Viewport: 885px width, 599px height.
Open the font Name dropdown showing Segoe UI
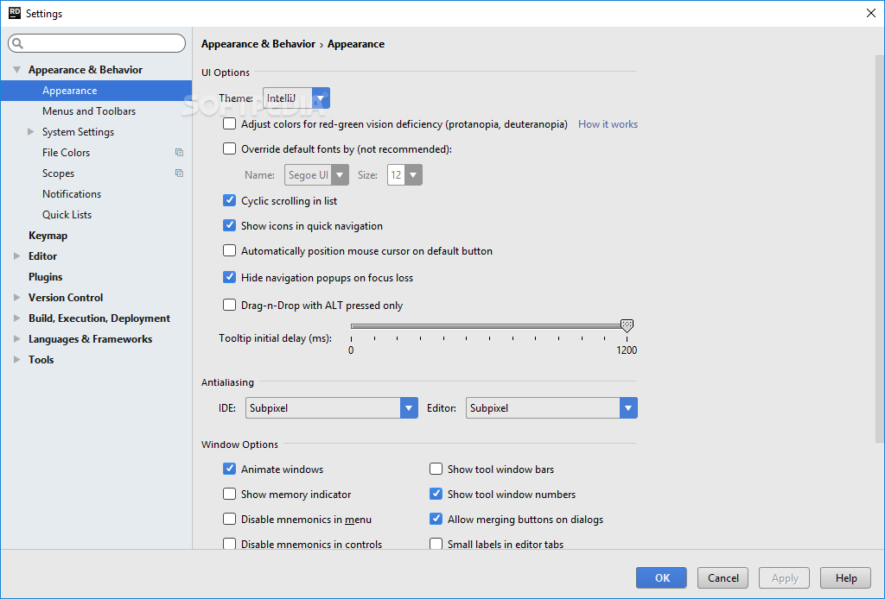point(316,174)
